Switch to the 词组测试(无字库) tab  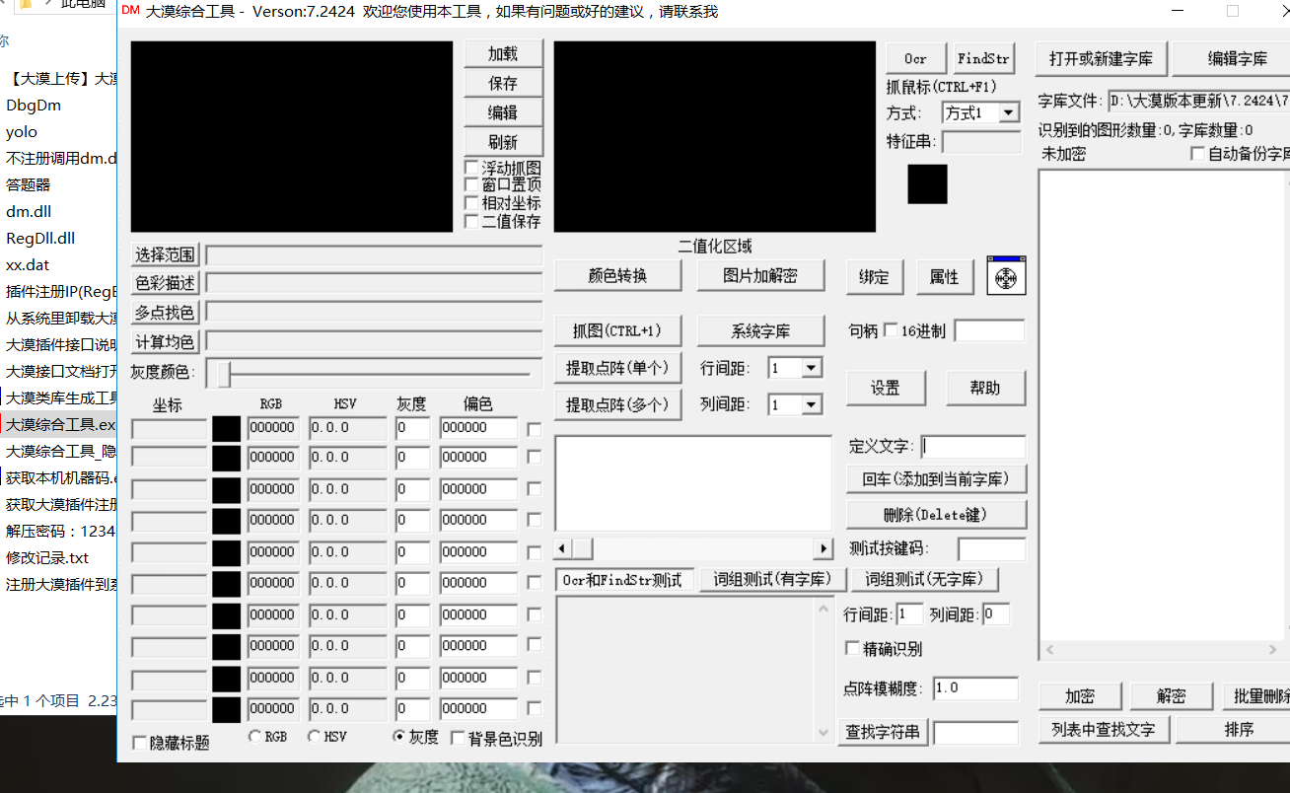[923, 579]
